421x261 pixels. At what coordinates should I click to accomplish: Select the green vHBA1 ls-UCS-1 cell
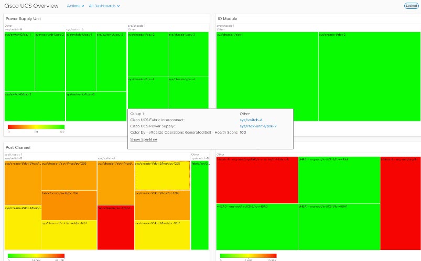coord(339,227)
